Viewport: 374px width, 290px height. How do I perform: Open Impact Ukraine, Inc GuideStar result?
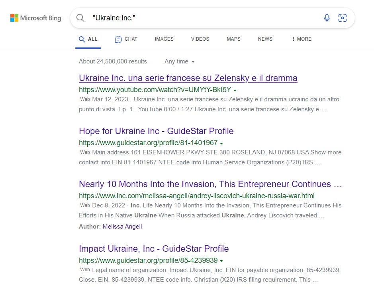154,249
